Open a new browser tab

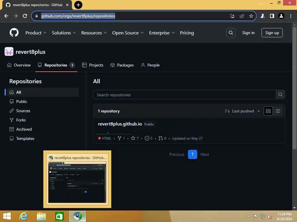point(78,5)
